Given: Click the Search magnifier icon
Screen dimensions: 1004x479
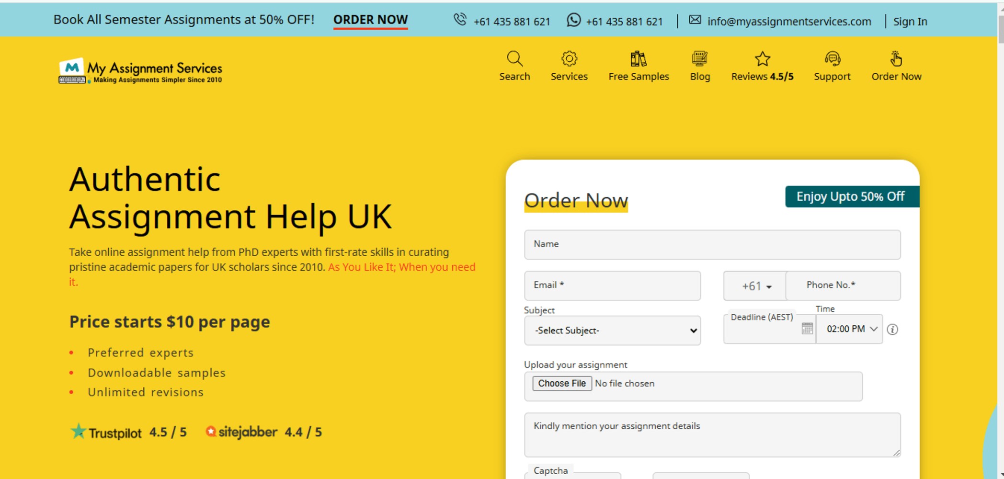Looking at the screenshot, I should [x=514, y=59].
